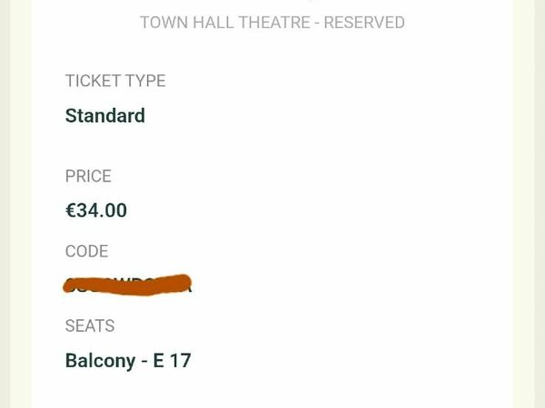545x408 pixels.
Task: Select the PRICE label
Action: [x=88, y=176]
